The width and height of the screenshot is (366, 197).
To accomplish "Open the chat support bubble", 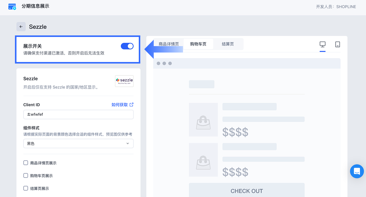I will (357, 171).
